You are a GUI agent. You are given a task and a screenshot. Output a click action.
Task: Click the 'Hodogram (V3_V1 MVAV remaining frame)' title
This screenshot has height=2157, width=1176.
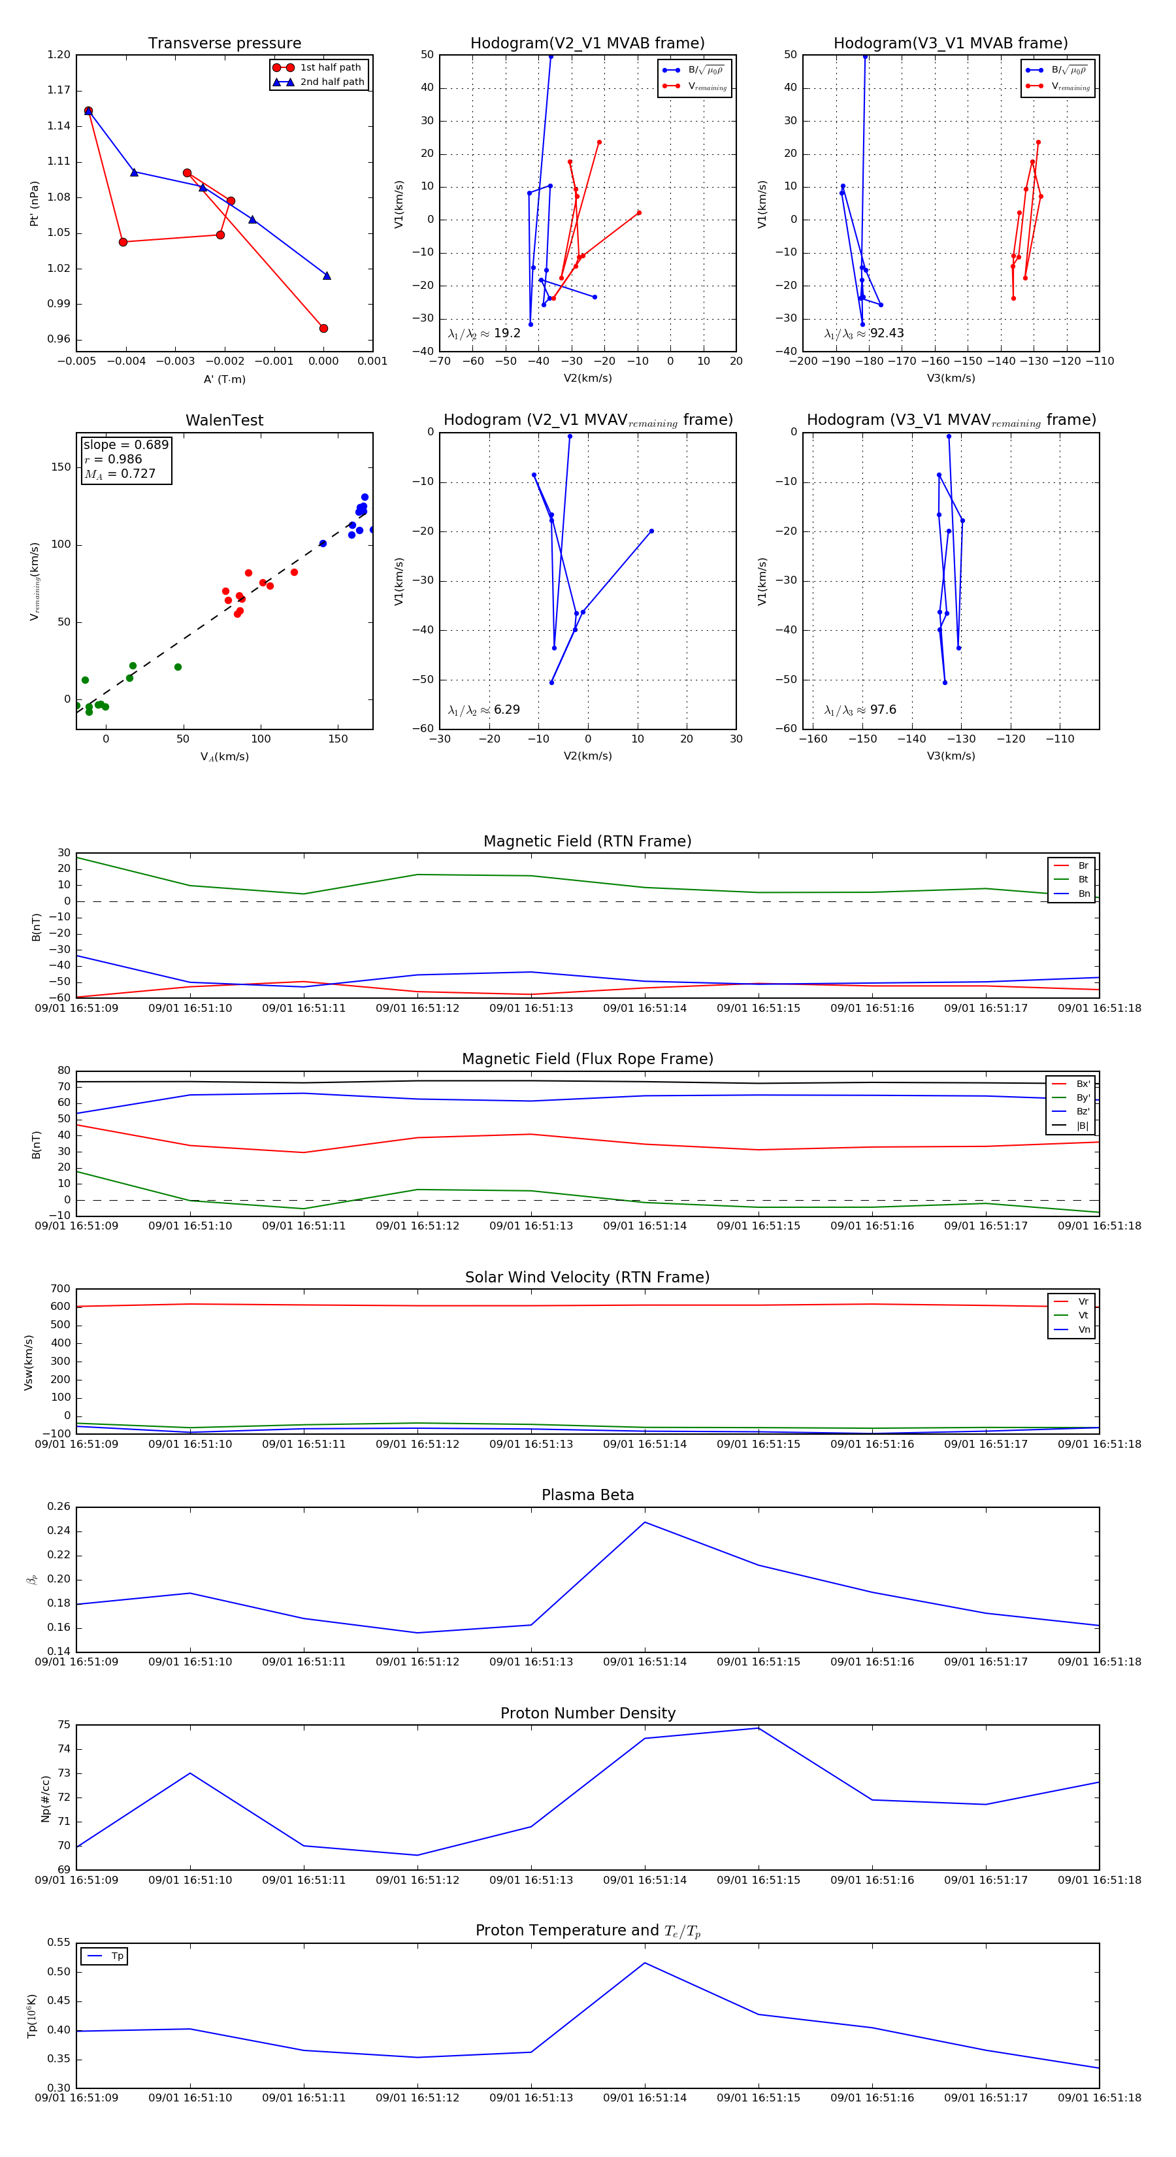point(951,420)
